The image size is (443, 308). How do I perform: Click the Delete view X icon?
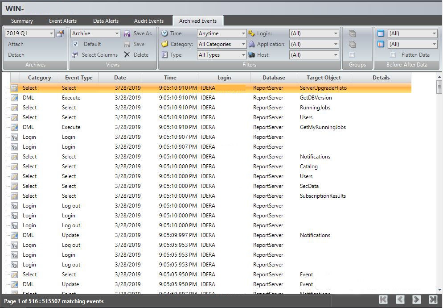(127, 55)
